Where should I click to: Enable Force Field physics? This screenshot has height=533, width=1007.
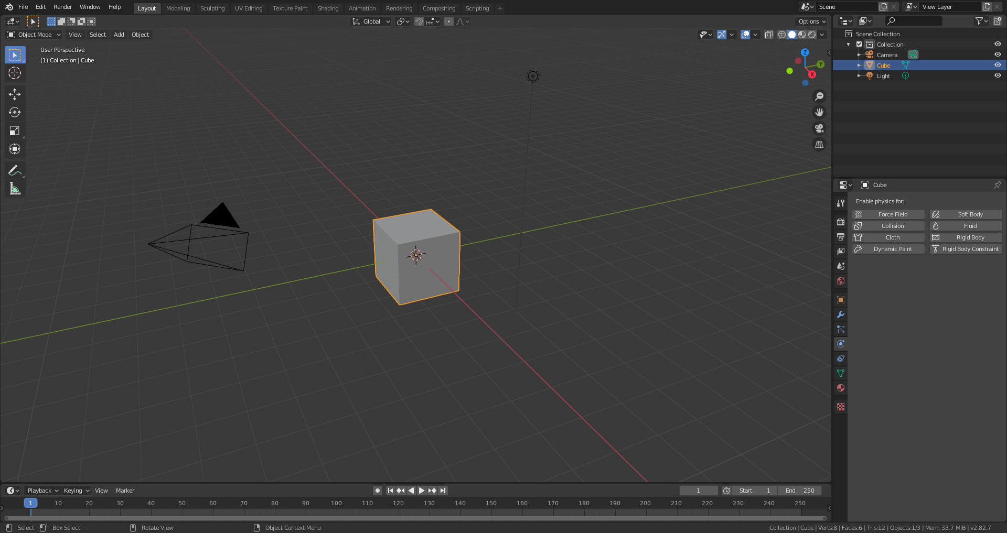coord(888,214)
